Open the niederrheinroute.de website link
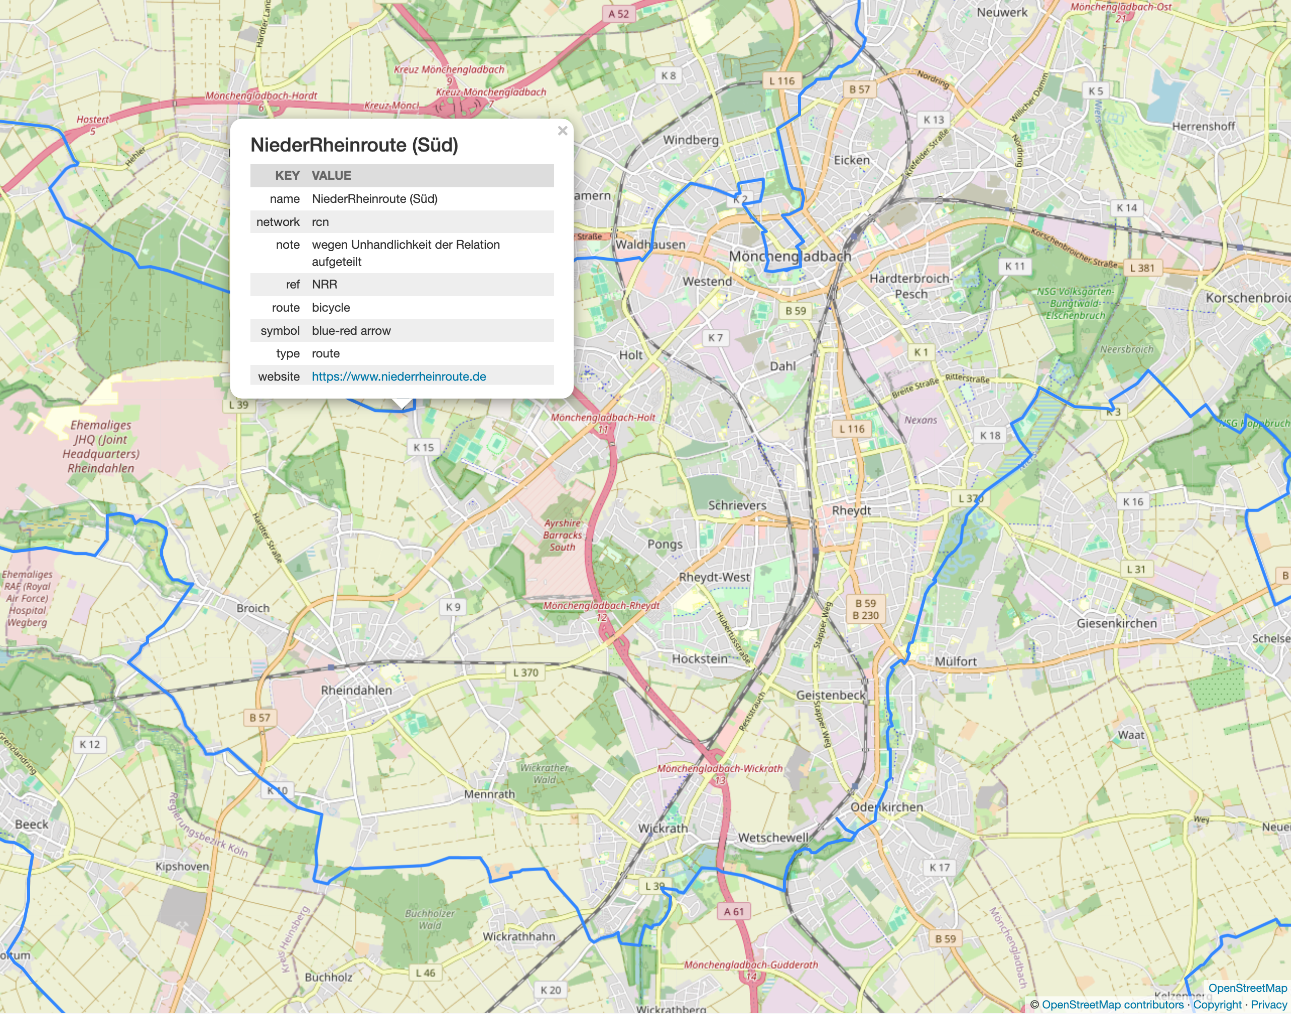The image size is (1291, 1014). 399,377
